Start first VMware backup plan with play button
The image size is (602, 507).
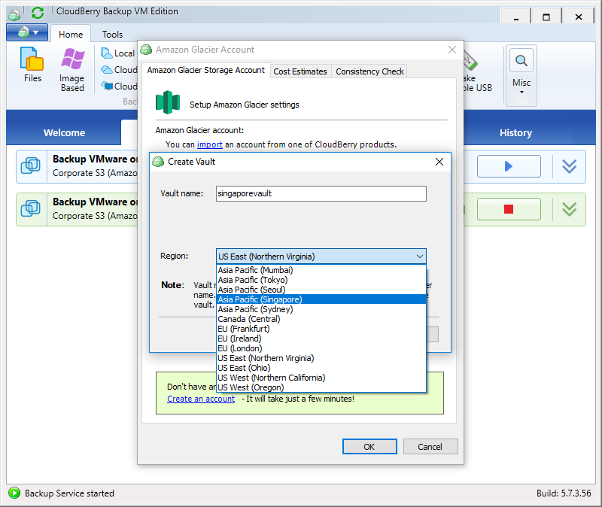tap(509, 166)
